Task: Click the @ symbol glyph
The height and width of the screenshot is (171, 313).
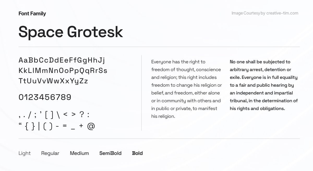Action: [91, 126]
